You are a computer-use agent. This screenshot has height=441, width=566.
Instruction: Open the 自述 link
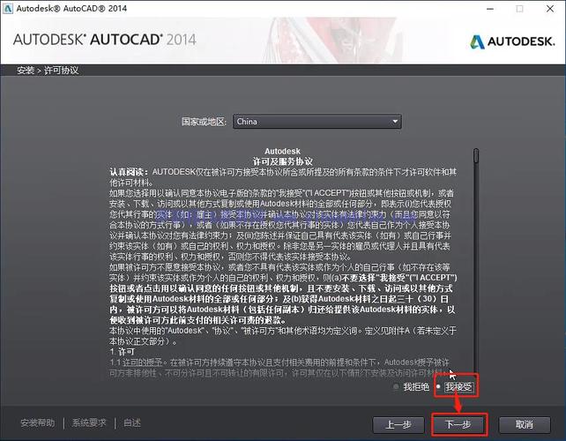pyautogui.click(x=132, y=422)
